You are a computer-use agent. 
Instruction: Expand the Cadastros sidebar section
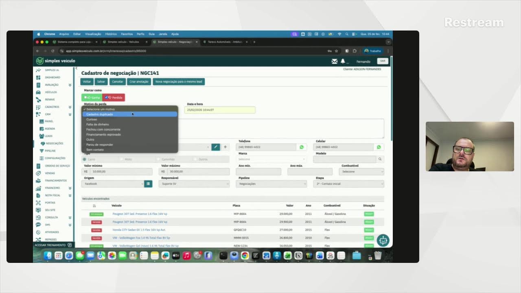[x=70, y=107]
